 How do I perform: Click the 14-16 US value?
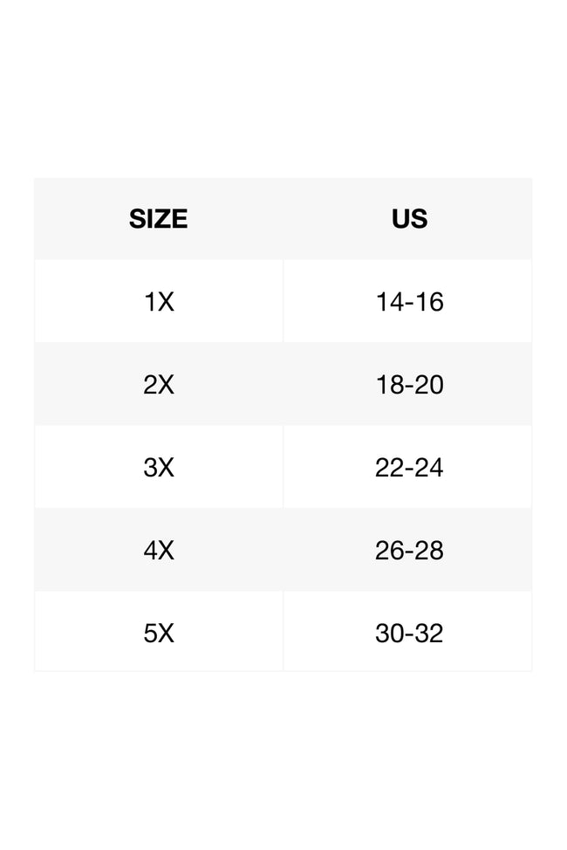409,302
